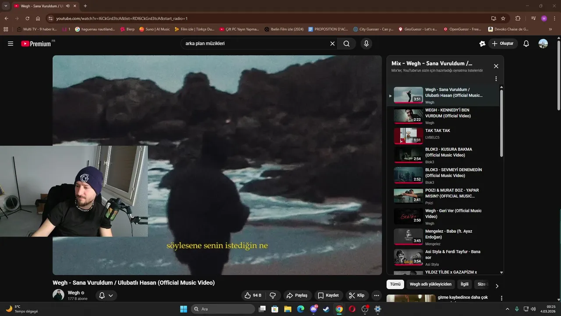Click the Kaydet save button
Screen dimensions: 561x316
(328, 295)
